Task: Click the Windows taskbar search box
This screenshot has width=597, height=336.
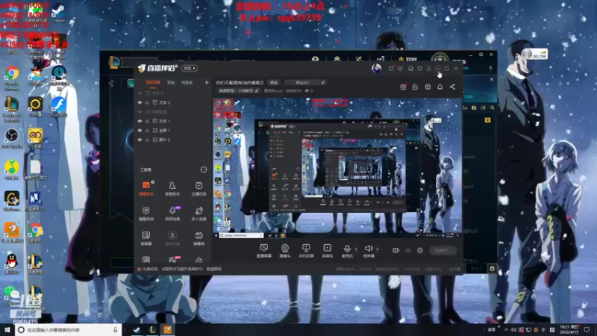Action: (69, 330)
